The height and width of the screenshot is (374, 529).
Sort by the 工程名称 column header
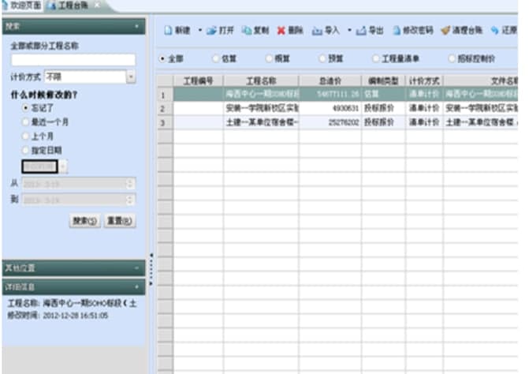[x=261, y=81]
